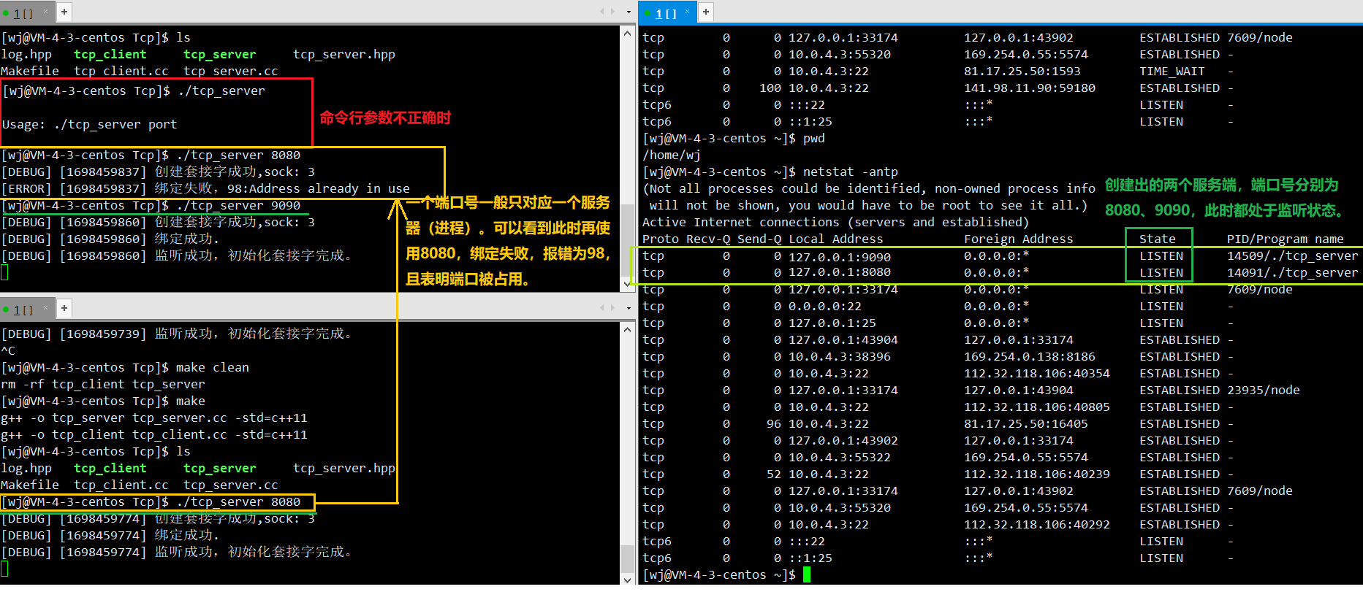This screenshot has height=600, width=1363.
Task: Click 'Active Internet connections' header line
Action: point(835,223)
